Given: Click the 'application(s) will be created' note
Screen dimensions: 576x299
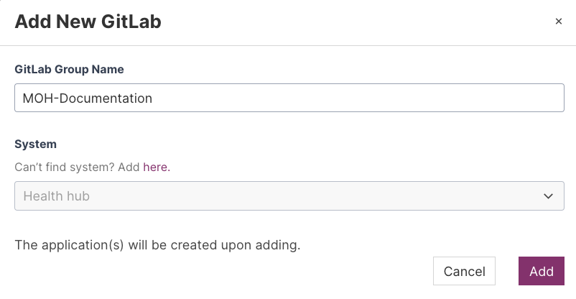Looking at the screenshot, I should click(x=157, y=245).
